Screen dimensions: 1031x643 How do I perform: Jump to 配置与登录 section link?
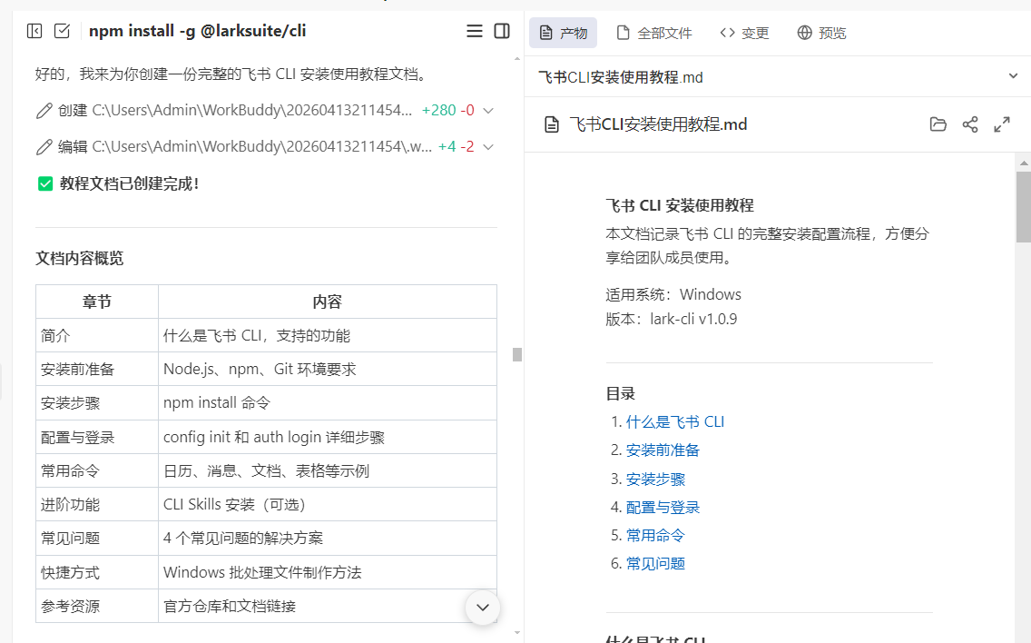(663, 507)
